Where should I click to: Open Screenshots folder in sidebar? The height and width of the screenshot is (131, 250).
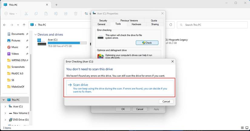18,67
